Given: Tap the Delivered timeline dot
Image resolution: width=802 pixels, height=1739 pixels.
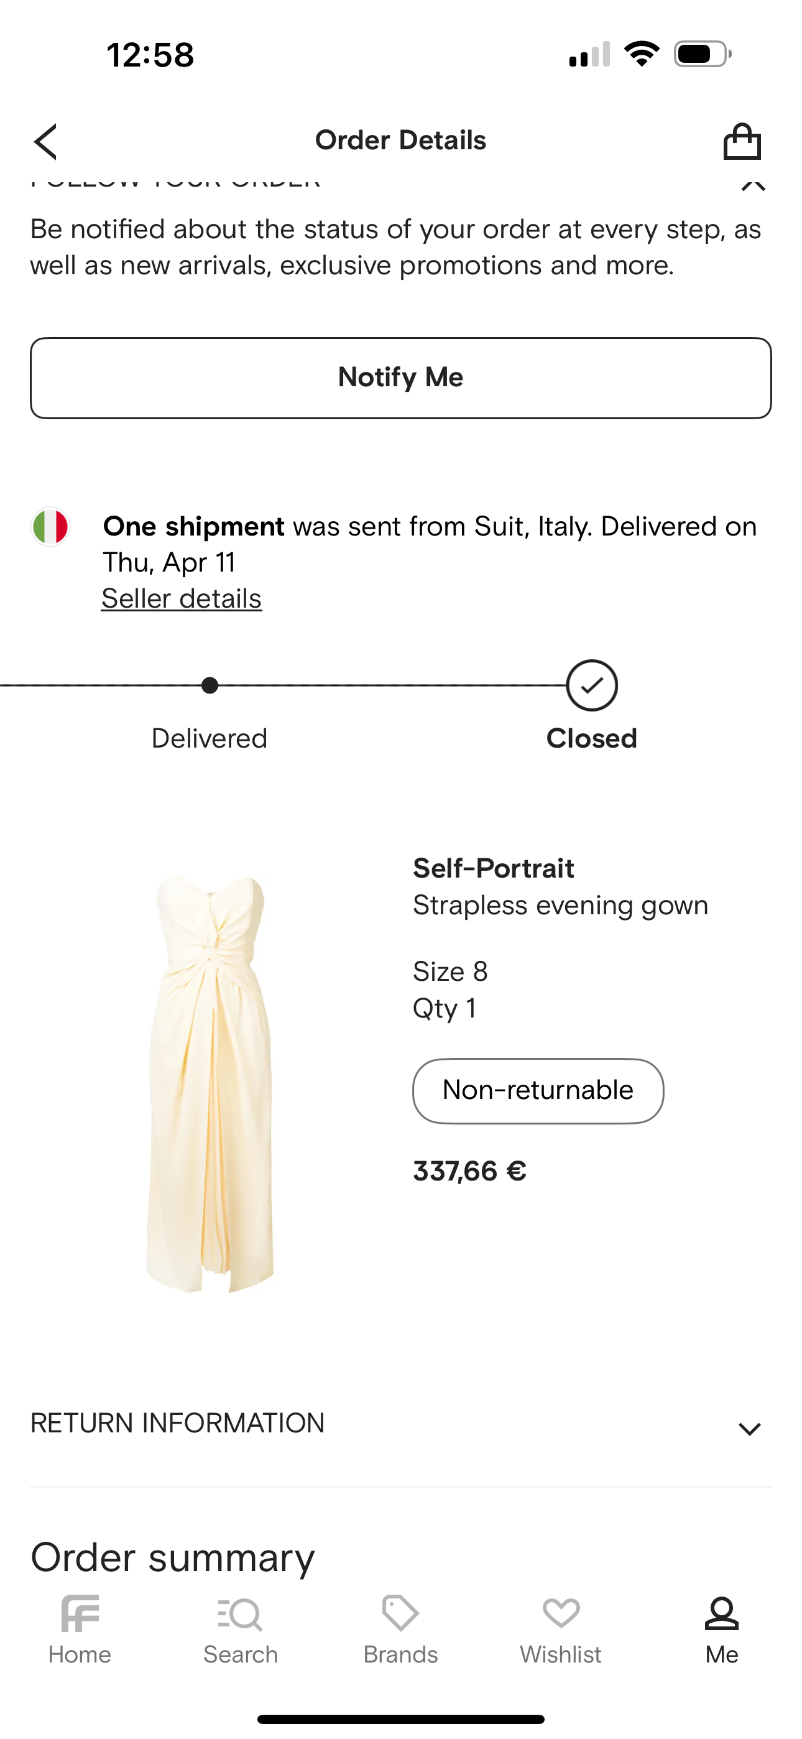Looking at the screenshot, I should (x=210, y=685).
